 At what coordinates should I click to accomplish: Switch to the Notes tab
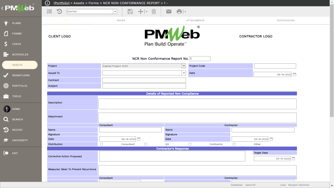click(121, 21)
